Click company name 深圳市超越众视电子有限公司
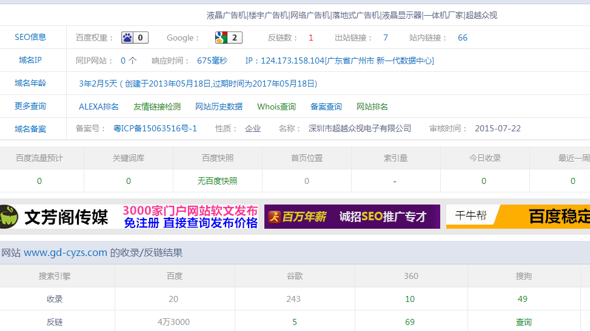Viewport: 590px width, 331px height. coord(360,128)
